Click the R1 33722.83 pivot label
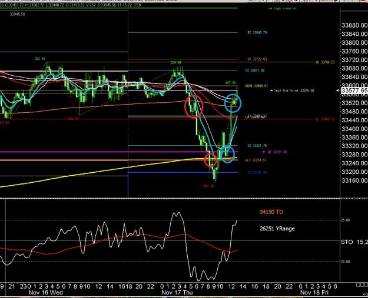The image size is (368, 298). pos(257,59)
